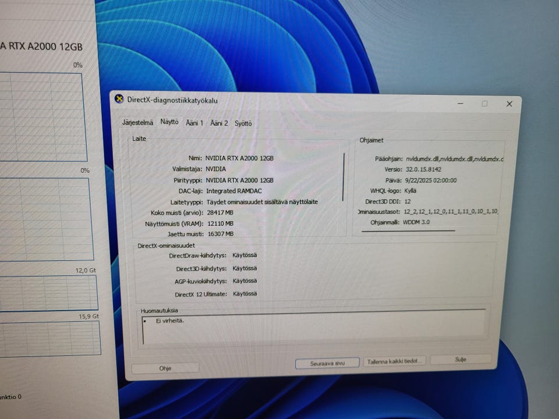This screenshot has width=559, height=419.
Task: Select the shared memory value 16307 MB
Action: click(220, 234)
